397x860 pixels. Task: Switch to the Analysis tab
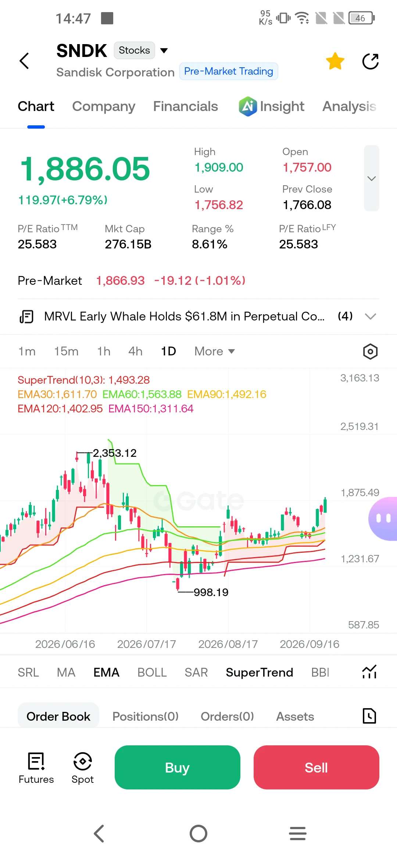pos(349,106)
